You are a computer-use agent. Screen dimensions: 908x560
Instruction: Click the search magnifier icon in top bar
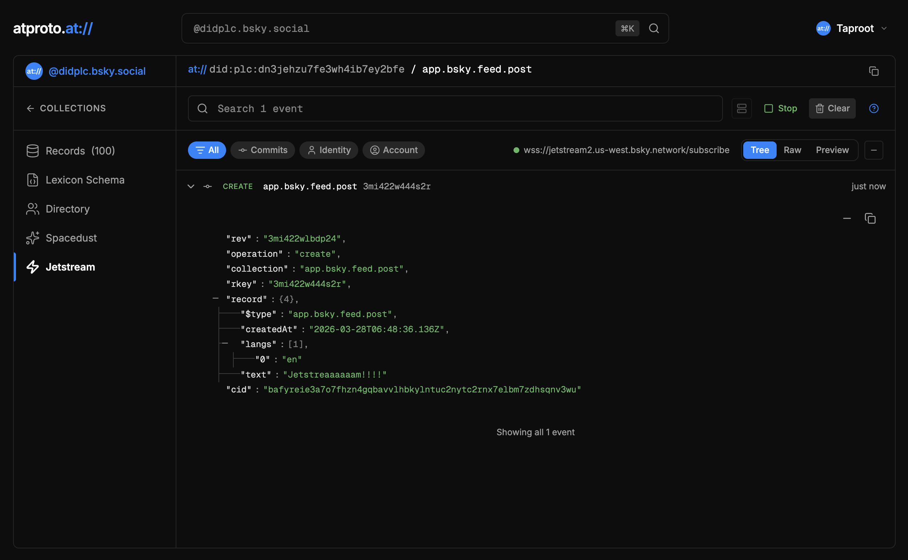[654, 29]
